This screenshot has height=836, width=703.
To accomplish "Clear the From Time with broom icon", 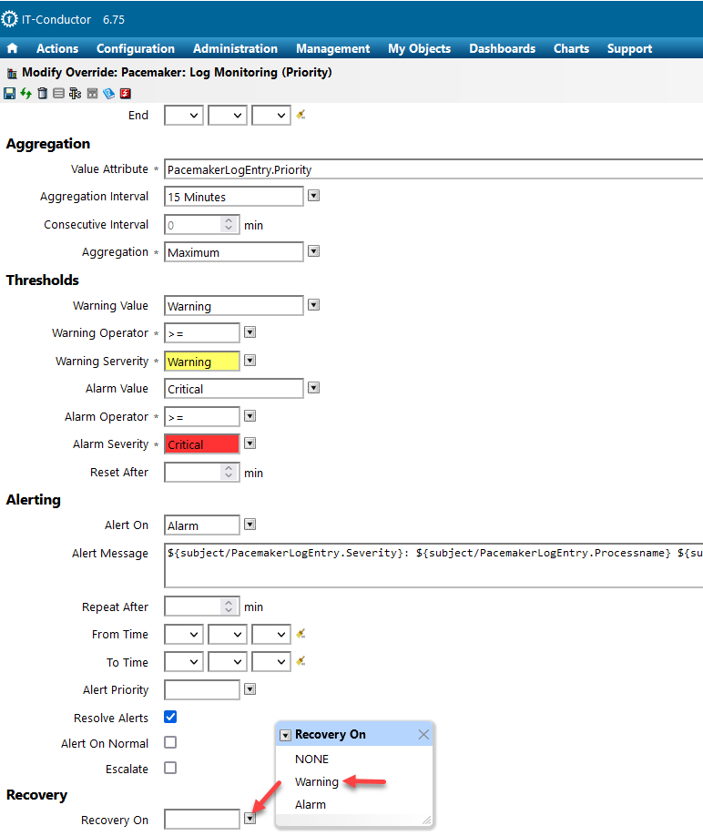I will point(301,634).
